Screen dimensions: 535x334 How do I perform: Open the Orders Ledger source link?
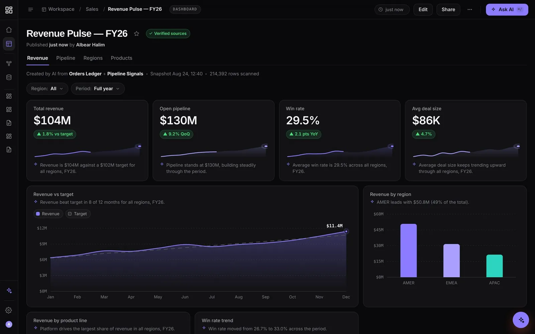click(x=85, y=74)
